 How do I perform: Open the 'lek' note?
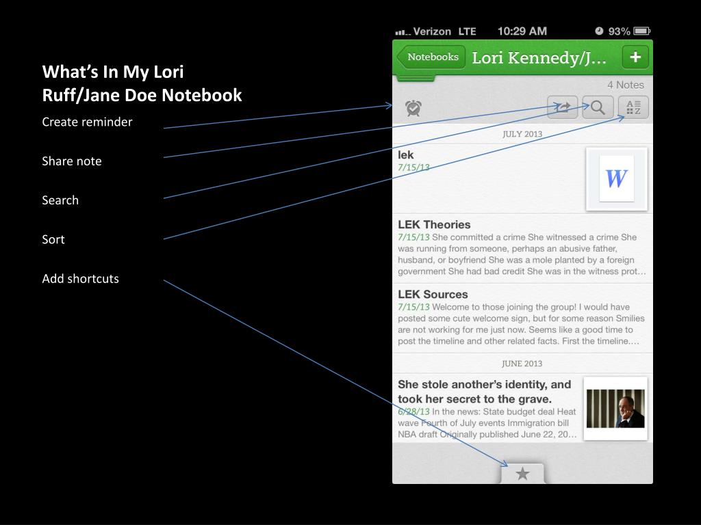[522, 178]
